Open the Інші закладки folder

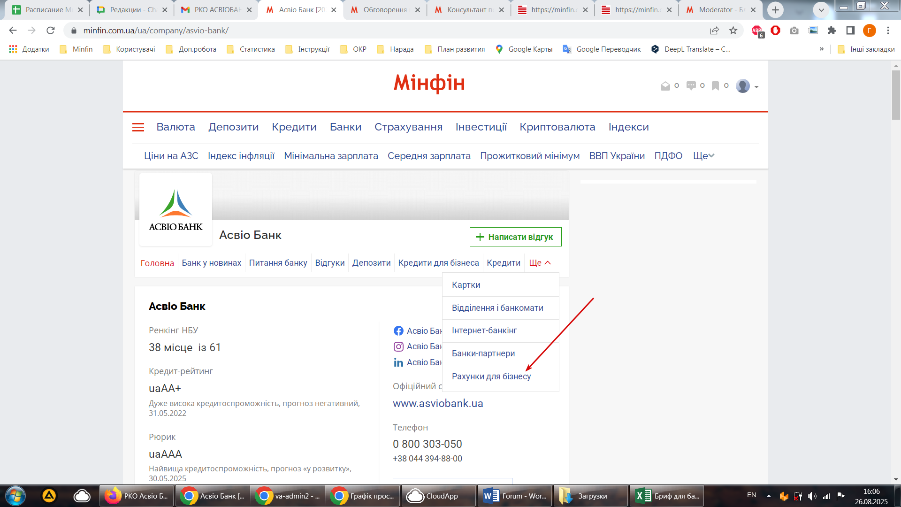(x=866, y=49)
